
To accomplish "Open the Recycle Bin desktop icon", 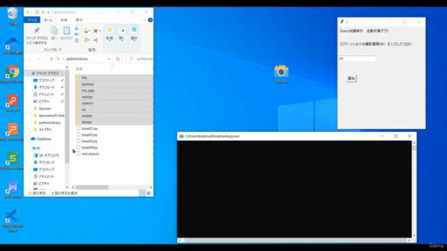I will (x=13, y=17).
